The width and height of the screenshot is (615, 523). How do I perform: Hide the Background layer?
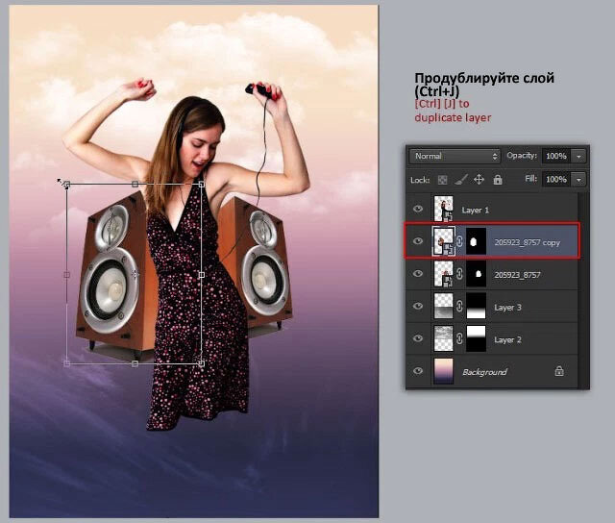[418, 370]
